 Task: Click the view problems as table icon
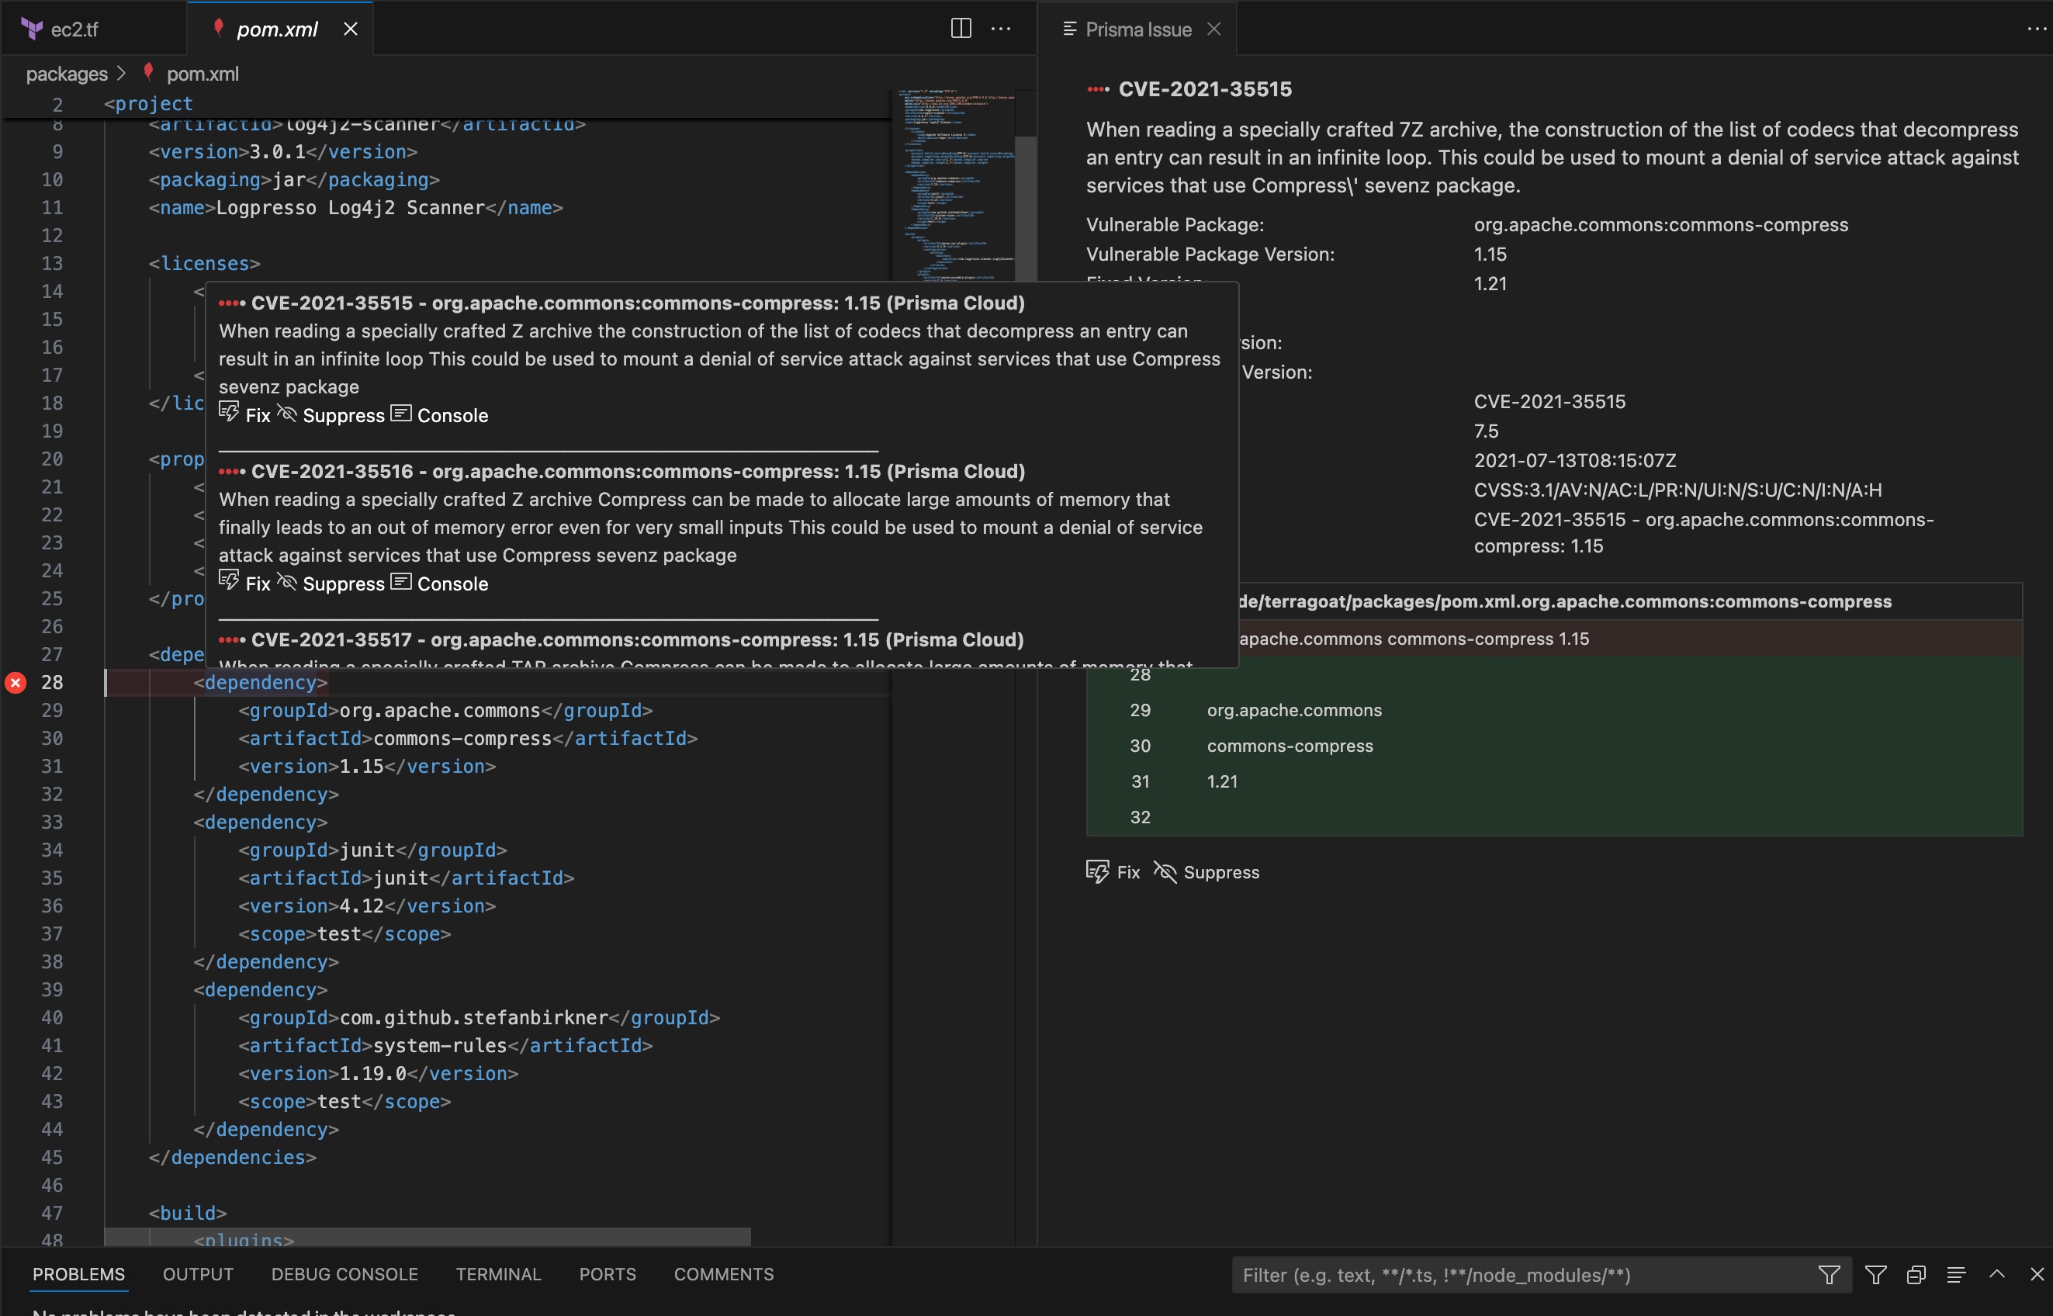pyautogui.click(x=1957, y=1274)
